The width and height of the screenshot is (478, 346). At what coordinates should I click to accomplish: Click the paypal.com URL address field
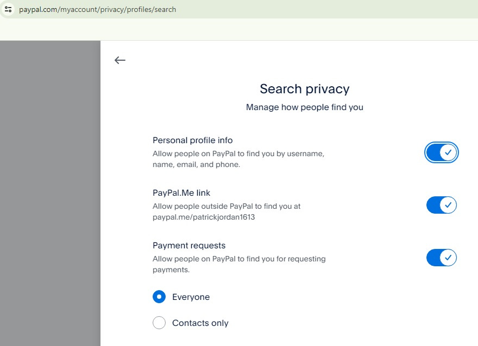pyautogui.click(x=97, y=9)
